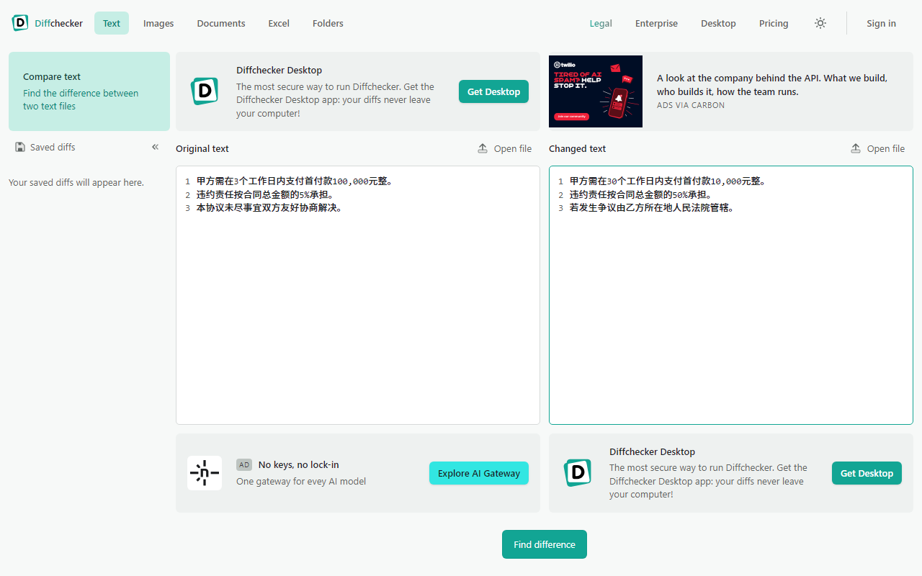Click the Saved diffs floppy disk icon

coord(20,147)
